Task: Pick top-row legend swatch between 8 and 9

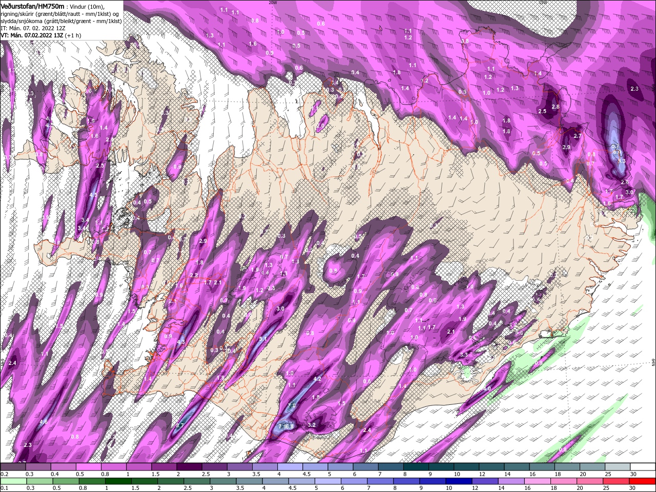Action: (x=416, y=467)
